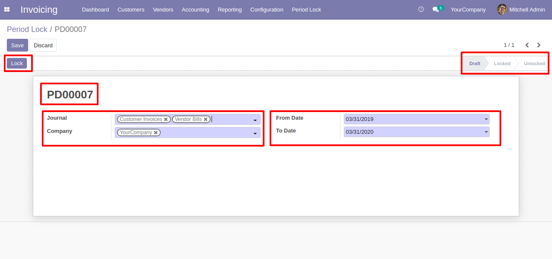Remove the YourCompany tag
Image resolution: width=552 pixels, height=259 pixels.
tap(156, 132)
